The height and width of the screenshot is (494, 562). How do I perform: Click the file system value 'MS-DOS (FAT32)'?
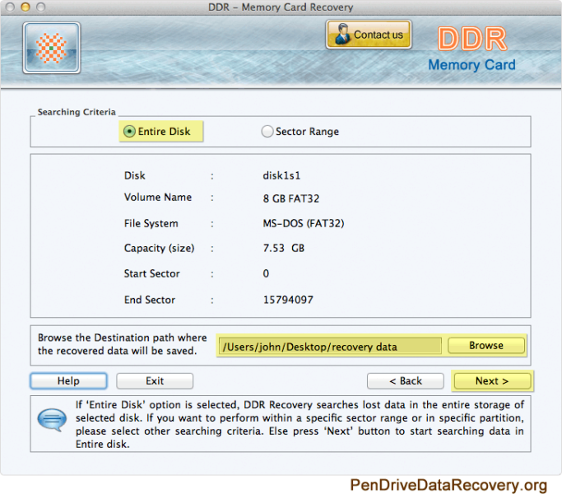304,223
